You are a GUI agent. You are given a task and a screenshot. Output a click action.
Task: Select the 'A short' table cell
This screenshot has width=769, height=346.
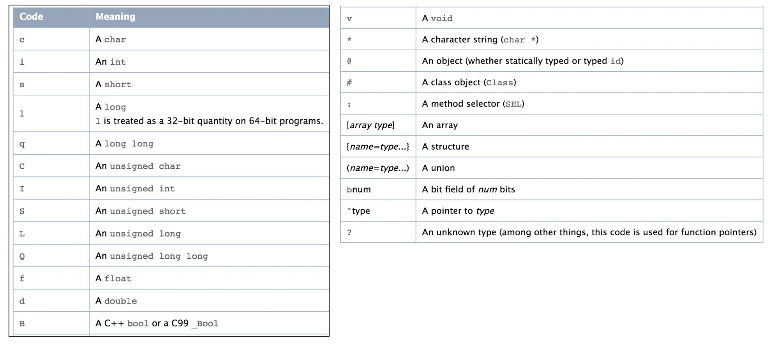[113, 85]
